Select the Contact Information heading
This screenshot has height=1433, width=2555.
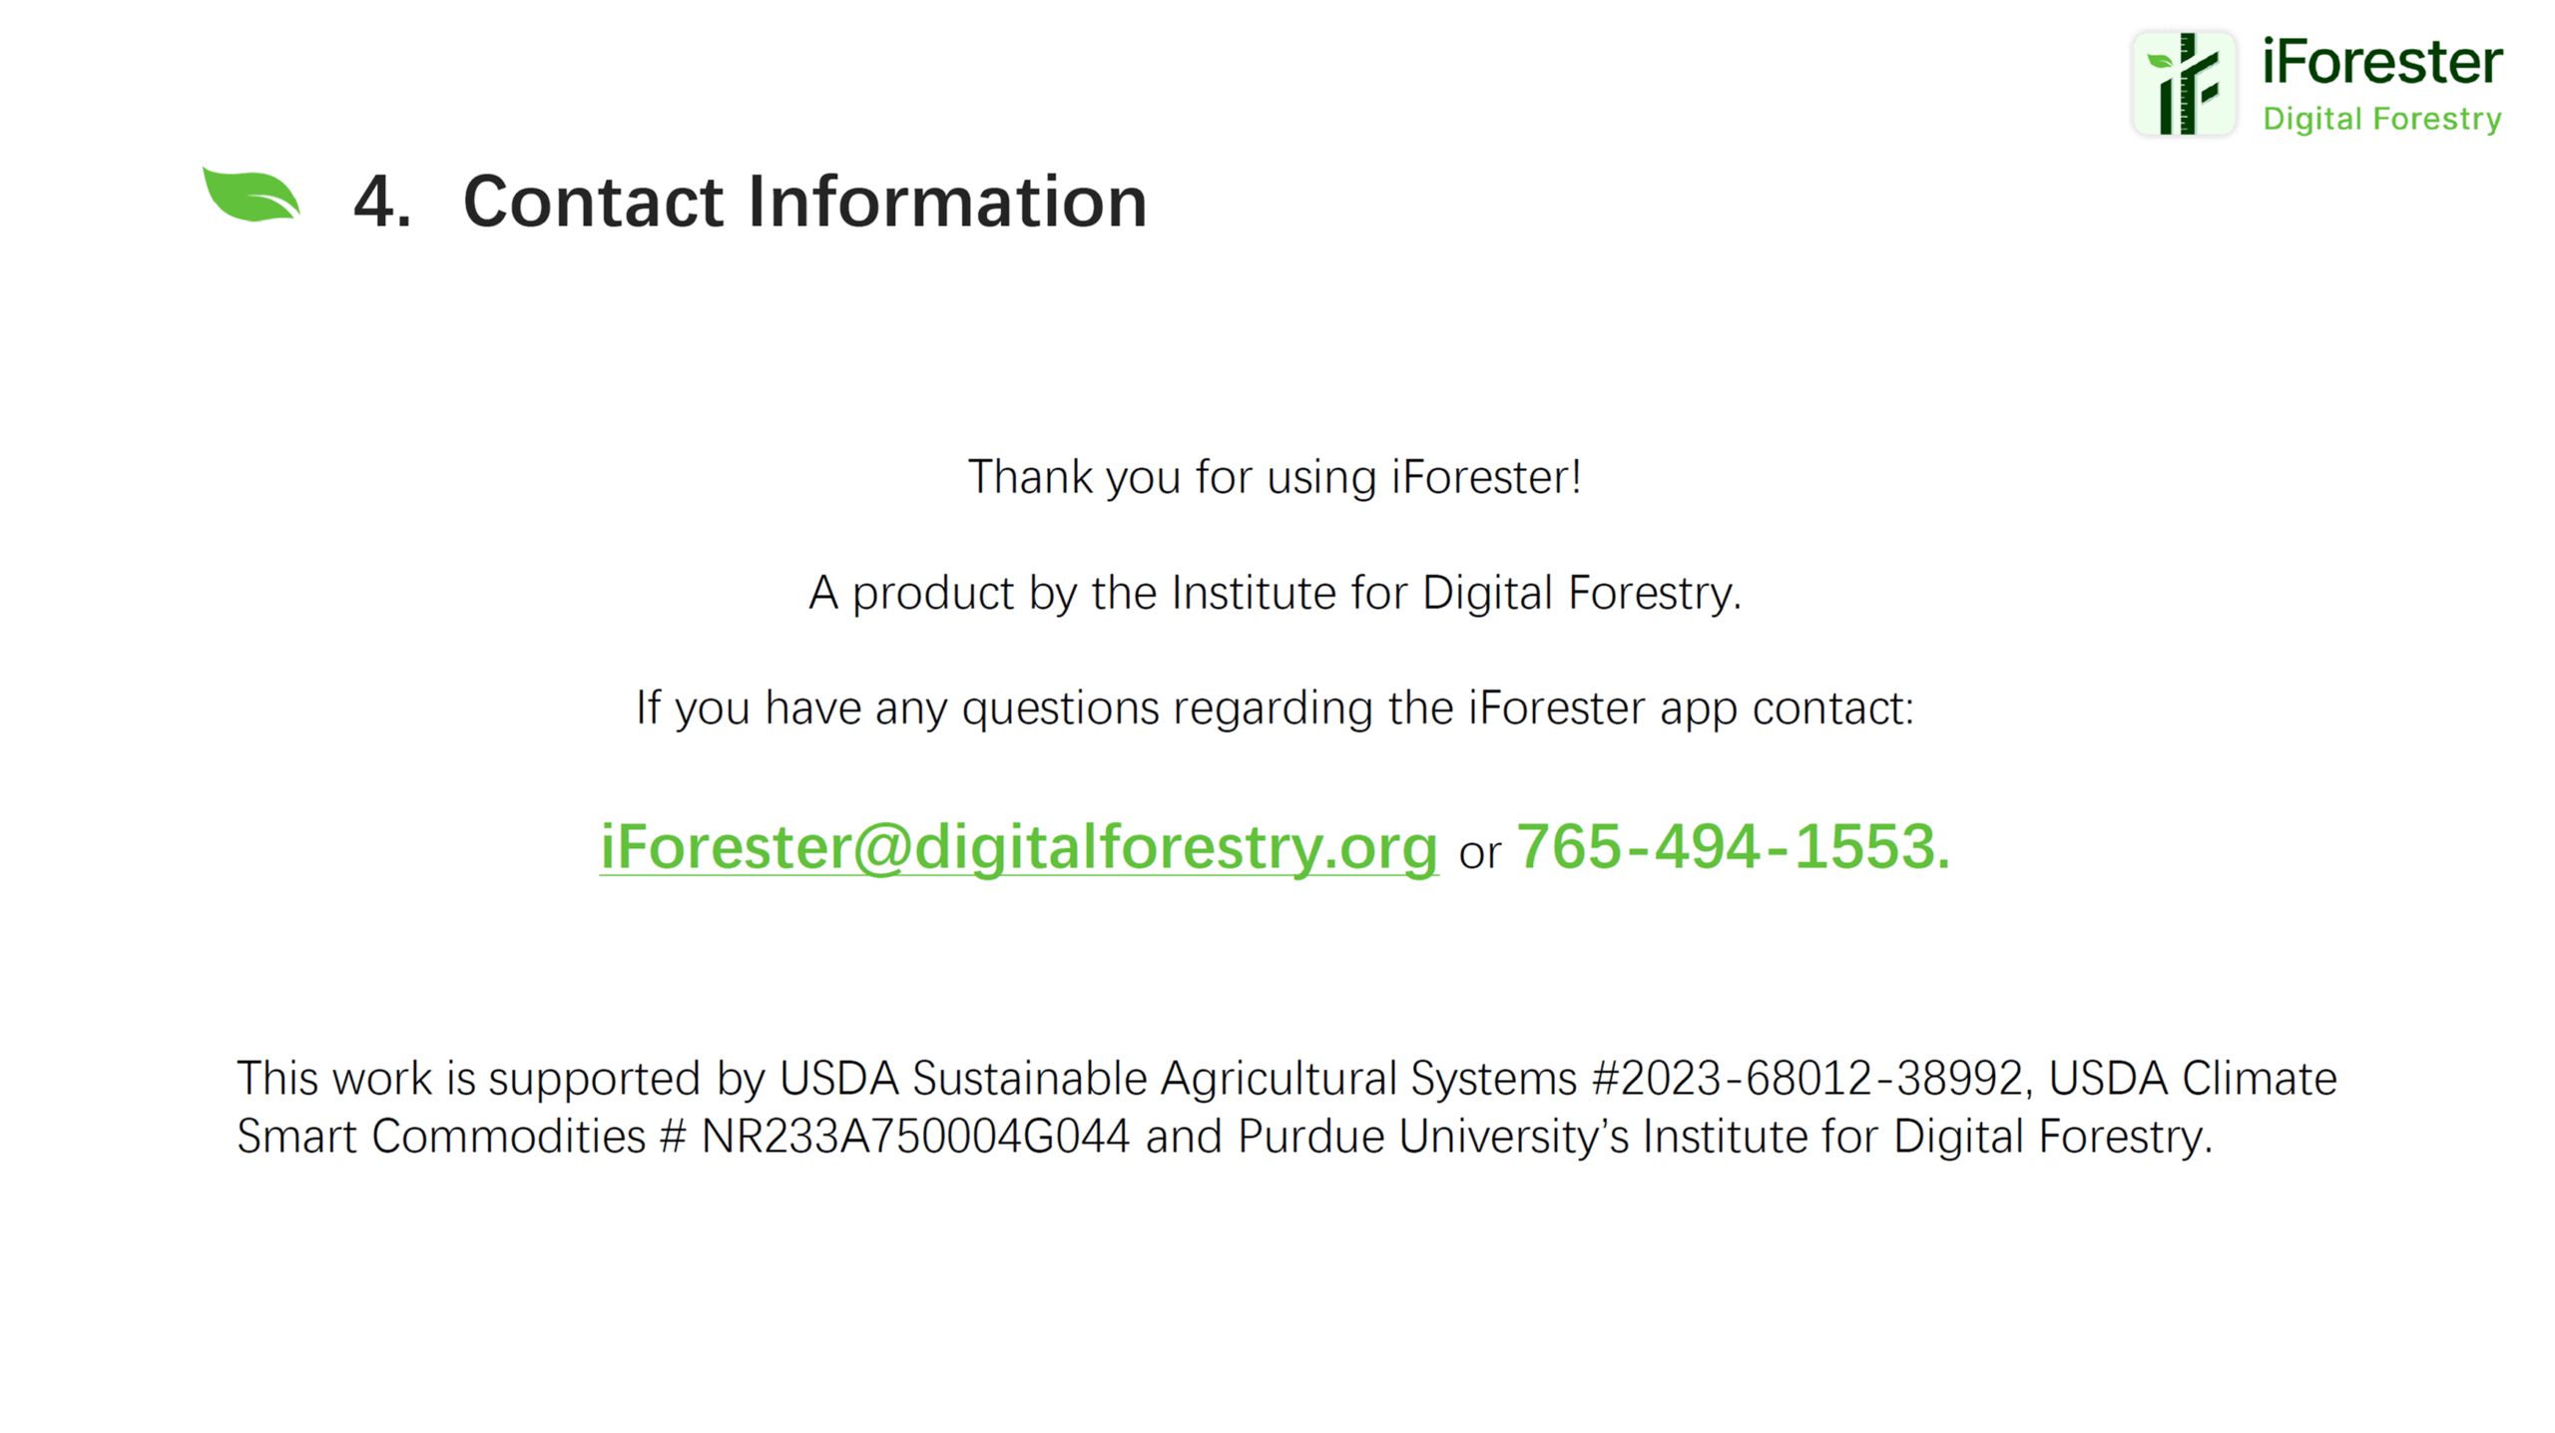tap(804, 202)
